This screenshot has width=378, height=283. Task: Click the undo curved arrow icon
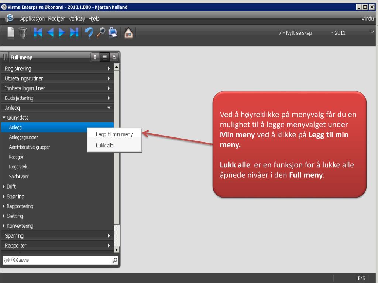[89, 32]
